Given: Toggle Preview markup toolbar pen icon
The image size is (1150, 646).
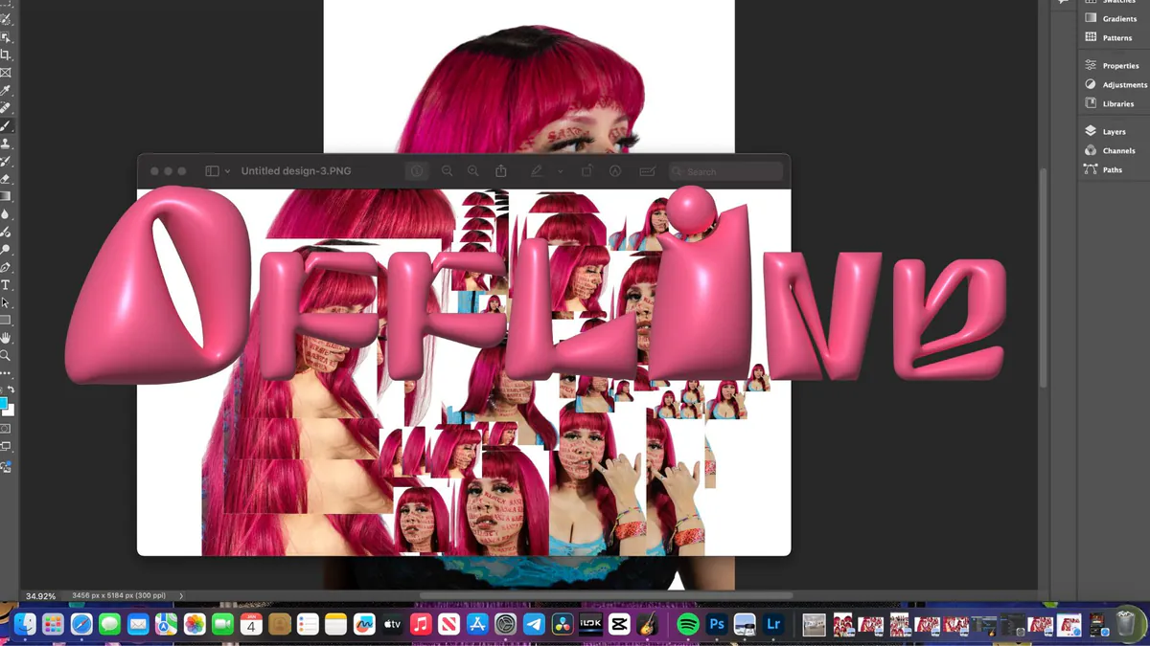Looking at the screenshot, I should click(x=615, y=171).
